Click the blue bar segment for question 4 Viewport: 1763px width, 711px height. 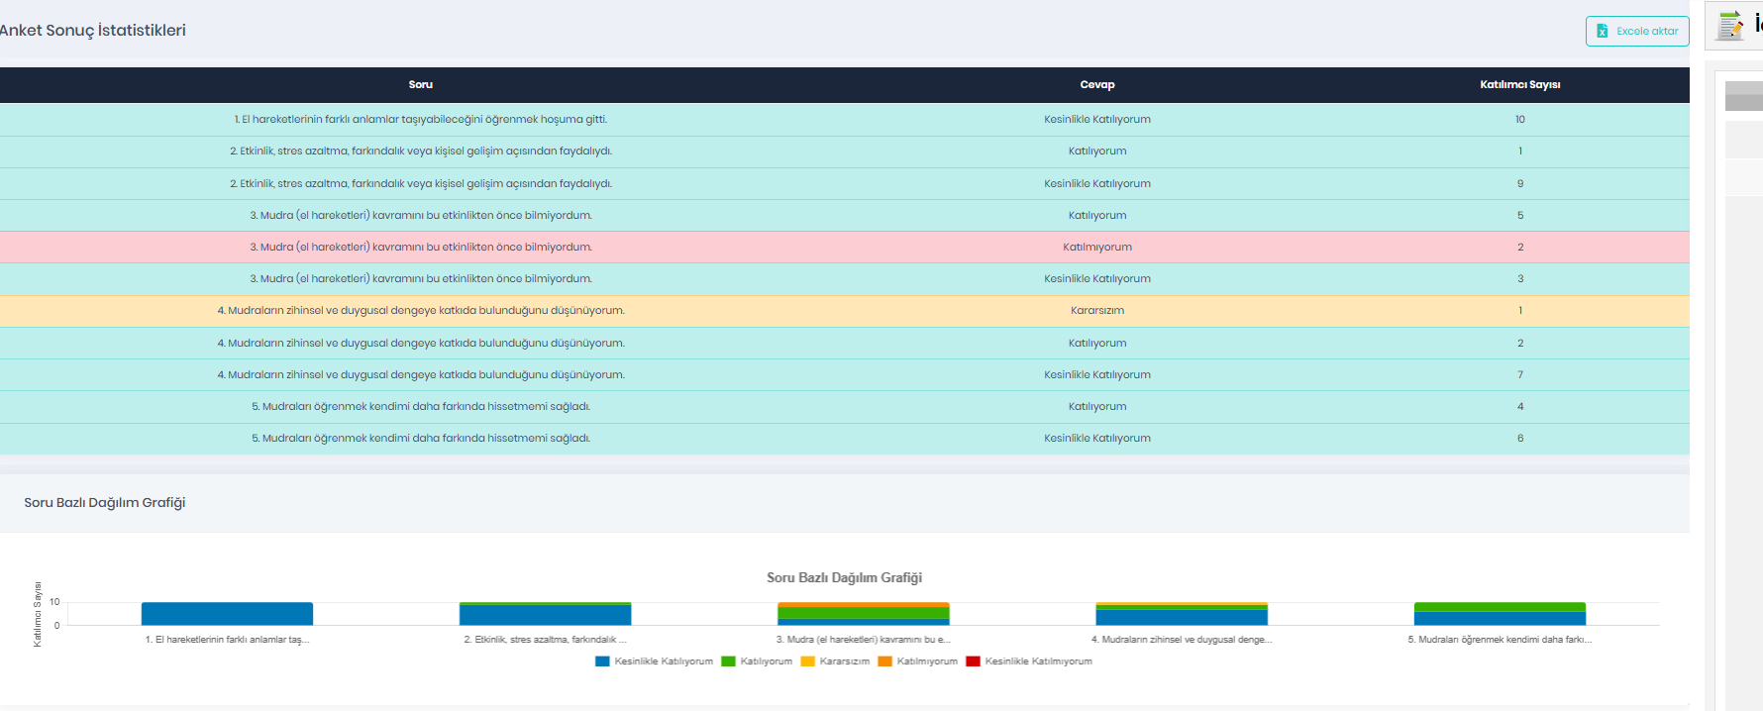[1182, 617]
